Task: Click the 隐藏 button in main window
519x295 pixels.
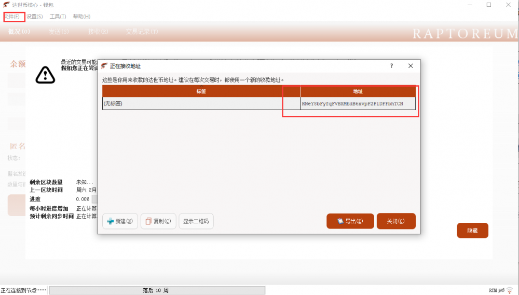Action: pyautogui.click(x=472, y=231)
